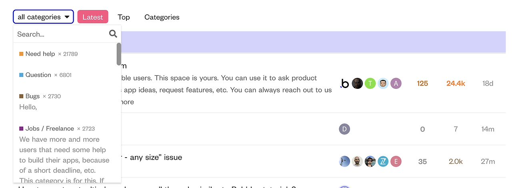The width and height of the screenshot is (512, 188).
Task: Click the purple 'A' user avatar
Action: pos(396,83)
